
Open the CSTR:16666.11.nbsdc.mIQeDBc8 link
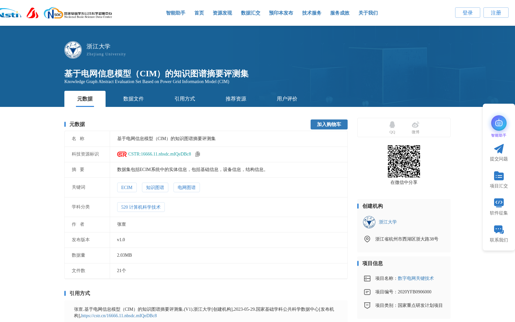click(x=160, y=154)
